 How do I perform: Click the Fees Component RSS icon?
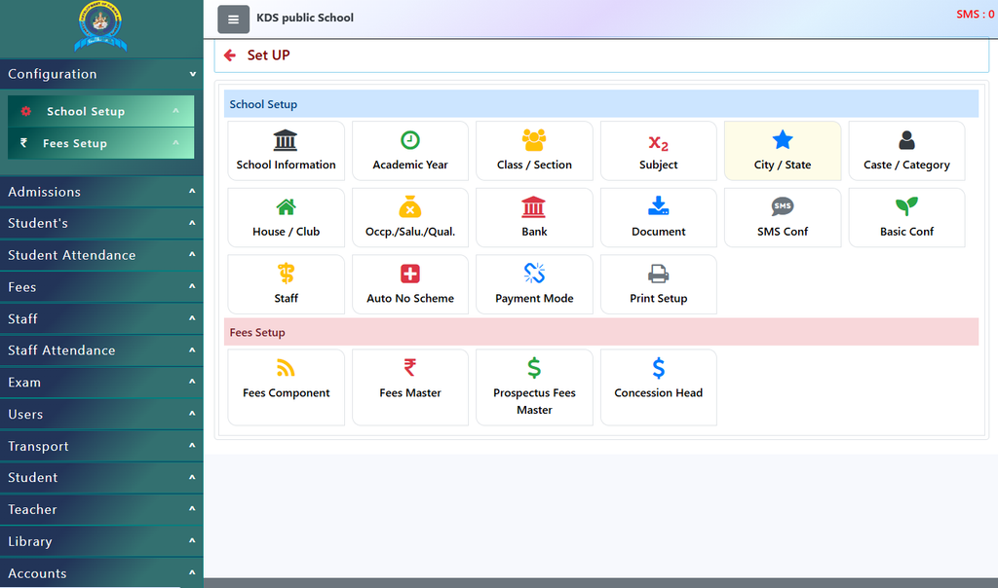click(286, 368)
